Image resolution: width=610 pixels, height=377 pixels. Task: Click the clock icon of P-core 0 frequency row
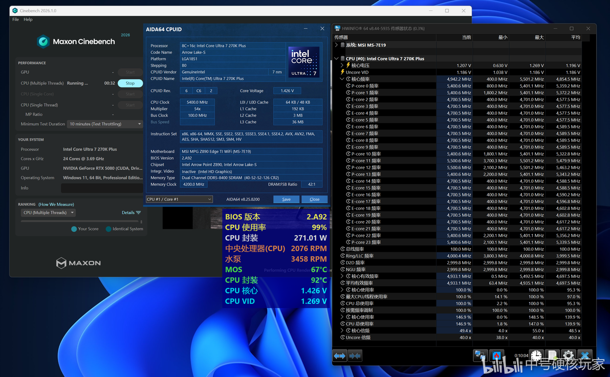(x=348, y=86)
